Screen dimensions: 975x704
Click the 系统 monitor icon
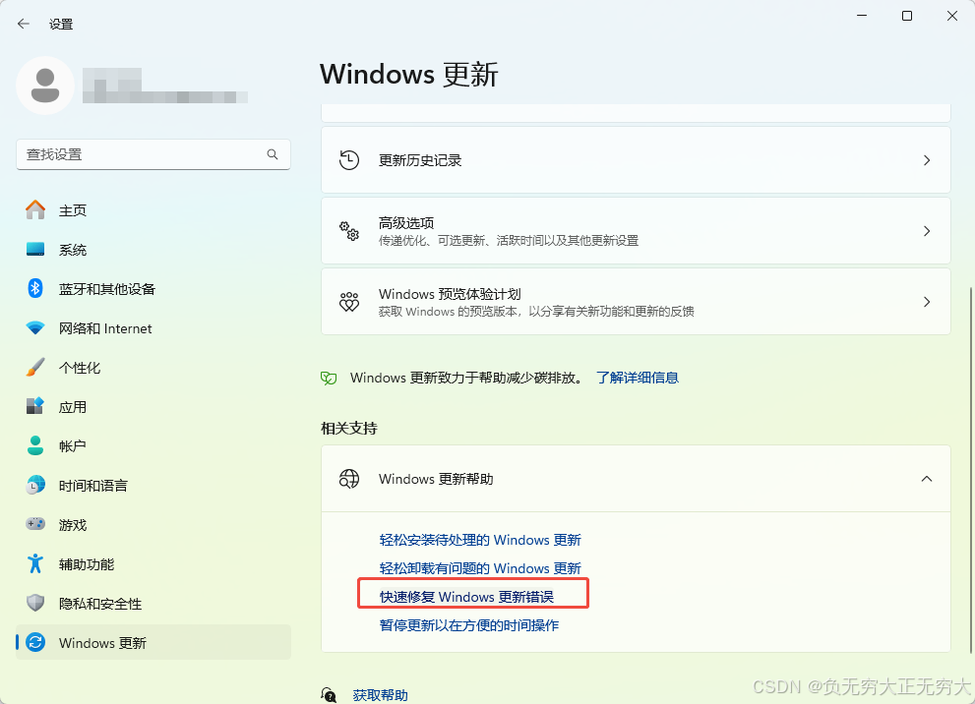(x=35, y=249)
